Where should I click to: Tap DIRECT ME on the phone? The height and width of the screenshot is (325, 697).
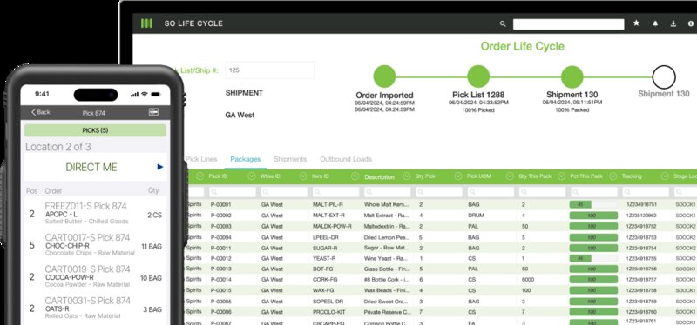pyautogui.click(x=91, y=167)
